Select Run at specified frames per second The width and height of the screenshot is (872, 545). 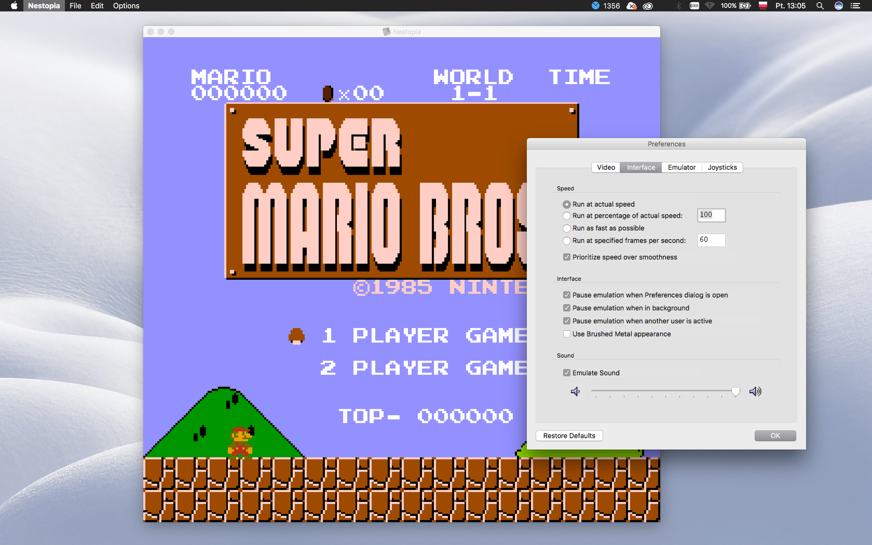tap(567, 241)
